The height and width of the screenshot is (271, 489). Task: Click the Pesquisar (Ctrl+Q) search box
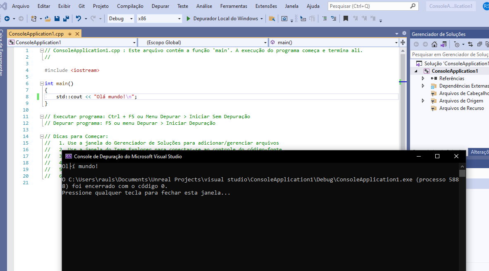point(373,6)
